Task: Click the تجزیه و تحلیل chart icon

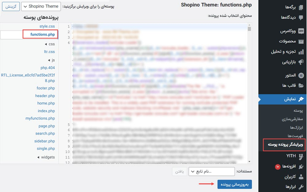Action: [x=301, y=52]
